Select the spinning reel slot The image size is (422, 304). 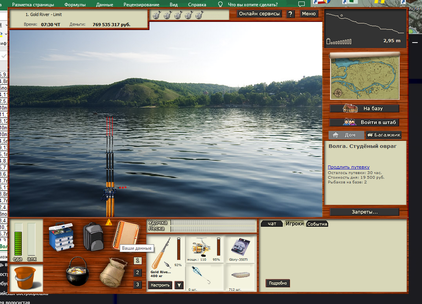coord(203,250)
